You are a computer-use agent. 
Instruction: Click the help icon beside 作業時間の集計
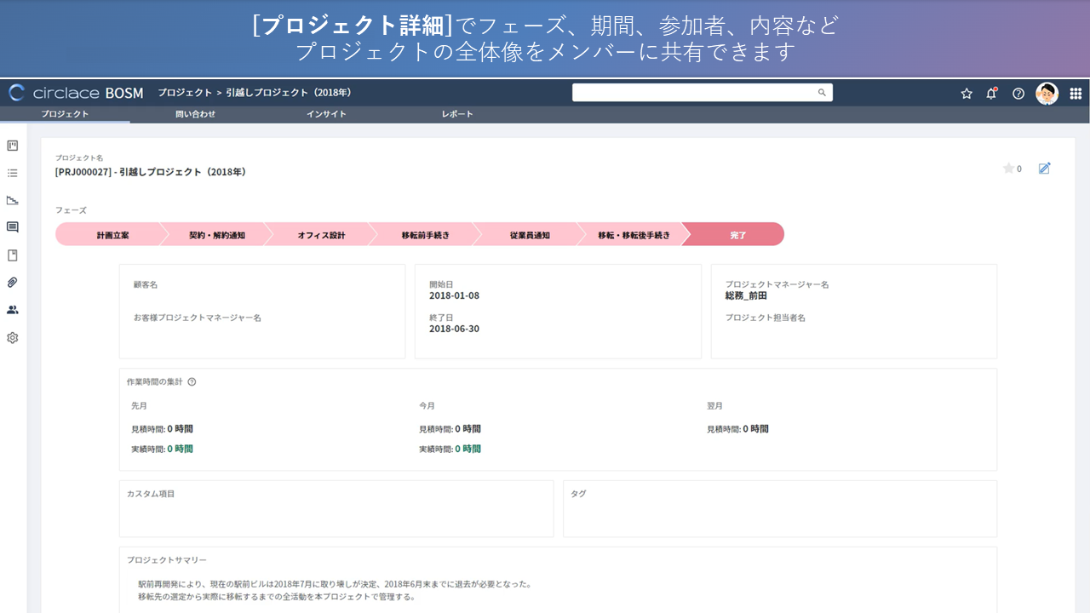[192, 382]
